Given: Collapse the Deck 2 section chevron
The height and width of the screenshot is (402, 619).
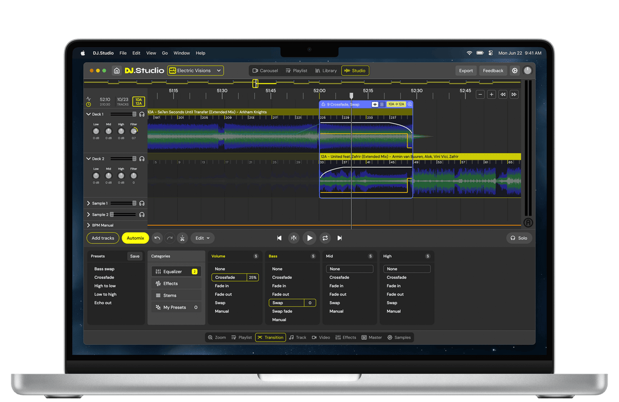Looking at the screenshot, I should pyautogui.click(x=88, y=159).
